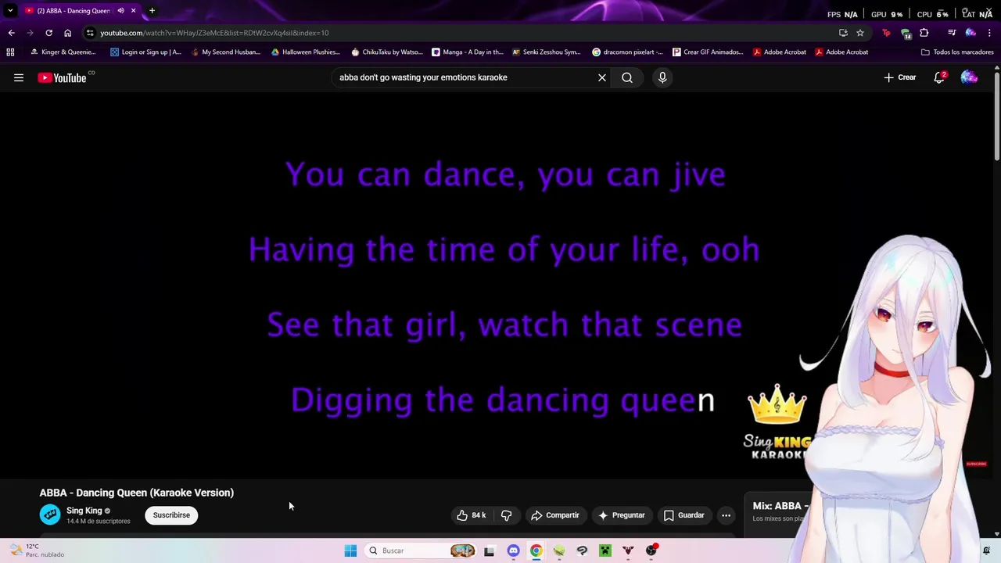Switch to Chrome on the taskbar
This screenshot has height=563, width=1001.
[536, 550]
